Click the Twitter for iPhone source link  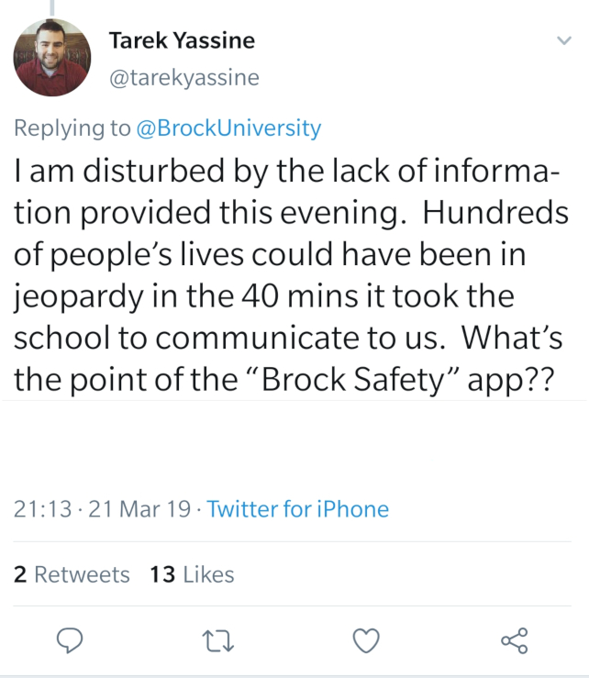298,509
